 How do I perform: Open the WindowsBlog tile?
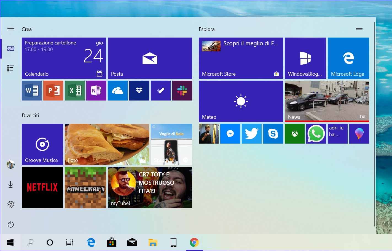click(305, 58)
